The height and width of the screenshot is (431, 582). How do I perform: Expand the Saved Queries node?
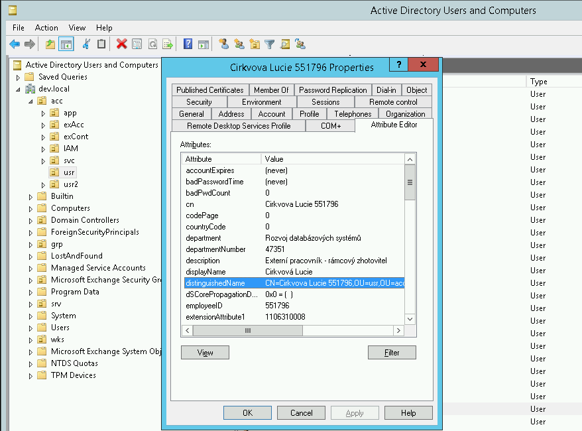18,78
